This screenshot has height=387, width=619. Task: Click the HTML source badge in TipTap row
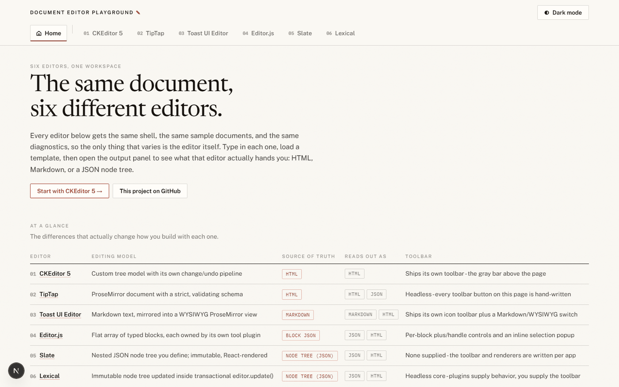pos(292,295)
